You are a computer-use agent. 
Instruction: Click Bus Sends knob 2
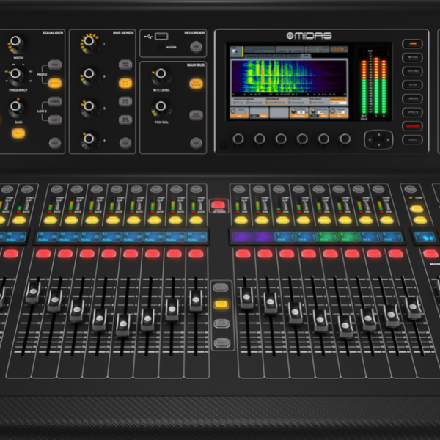click(x=89, y=74)
